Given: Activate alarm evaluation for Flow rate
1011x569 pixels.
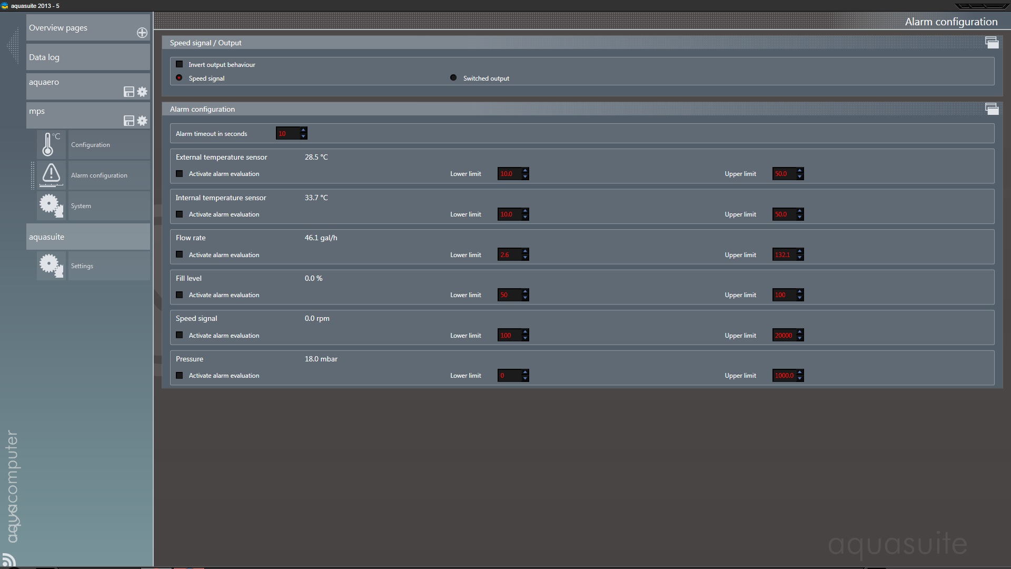Looking at the screenshot, I should pyautogui.click(x=180, y=254).
